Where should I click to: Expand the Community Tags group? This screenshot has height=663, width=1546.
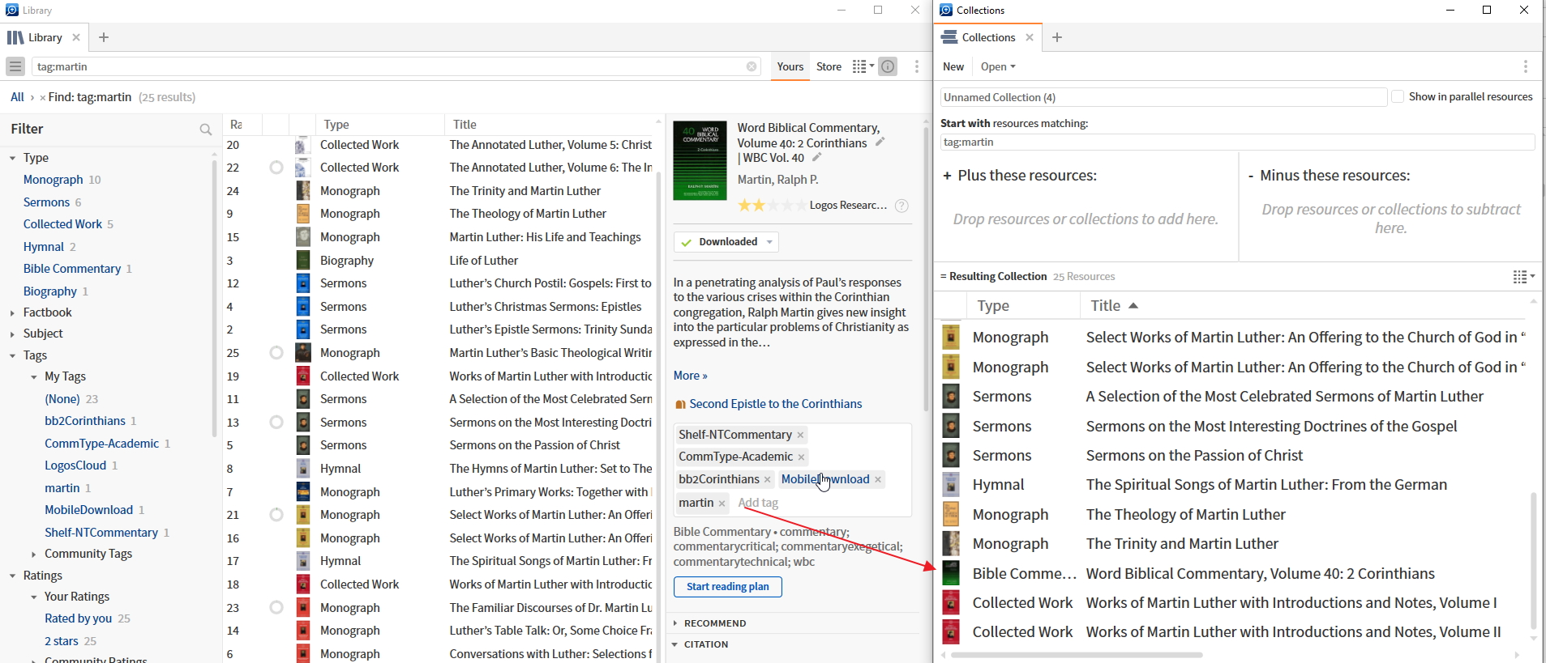click(33, 555)
